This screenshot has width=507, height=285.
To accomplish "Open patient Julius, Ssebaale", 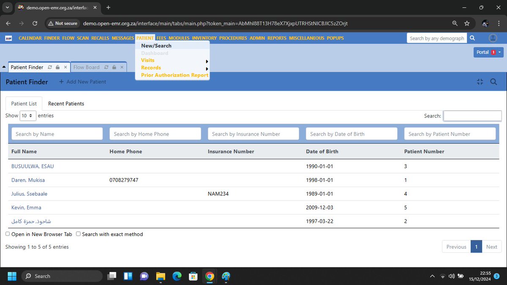I will pyautogui.click(x=29, y=194).
